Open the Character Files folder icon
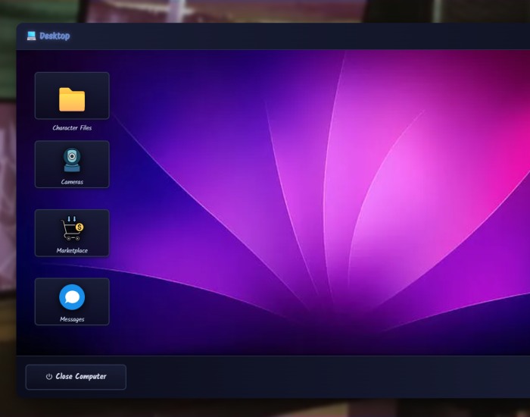This screenshot has height=417, width=530. pos(72,99)
